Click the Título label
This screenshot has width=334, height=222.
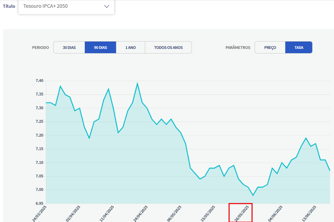(x=9, y=6)
